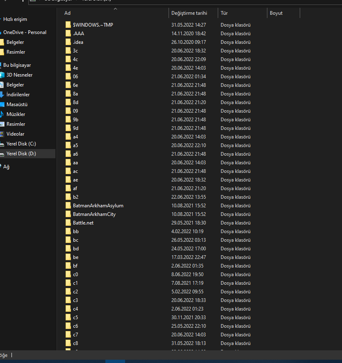Viewport: 342px width, 363px height.
Task: Select the folder named bc
Action: (x=75, y=240)
